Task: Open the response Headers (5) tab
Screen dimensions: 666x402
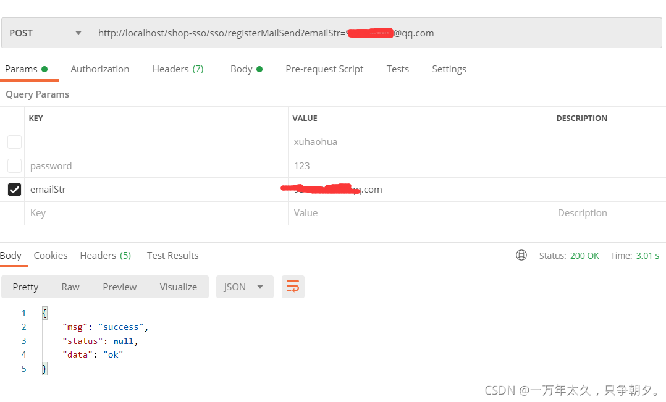Action: pyautogui.click(x=105, y=256)
